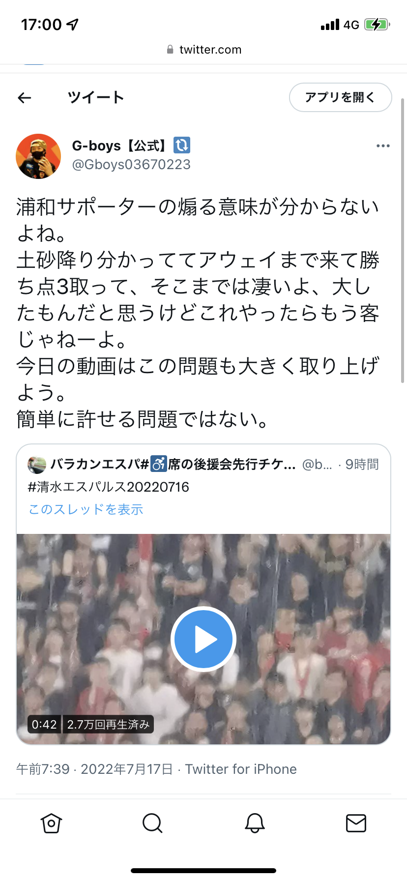Open the messages envelope icon
The height and width of the screenshot is (881, 407).
pyautogui.click(x=356, y=823)
